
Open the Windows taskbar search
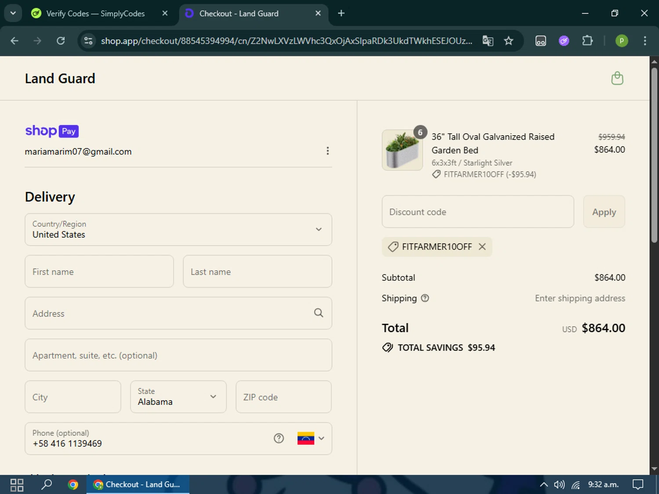46,484
